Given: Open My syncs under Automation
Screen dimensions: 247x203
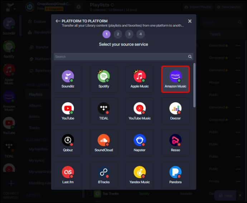Looking at the screenshot, I should pos(37,160).
